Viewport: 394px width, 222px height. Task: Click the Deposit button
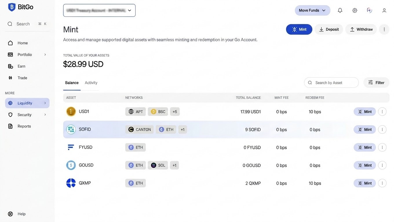click(x=329, y=29)
